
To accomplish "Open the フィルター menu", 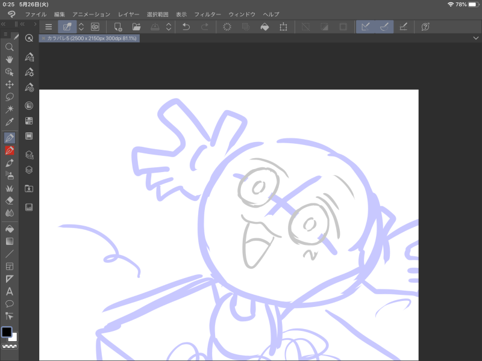I will click(207, 14).
